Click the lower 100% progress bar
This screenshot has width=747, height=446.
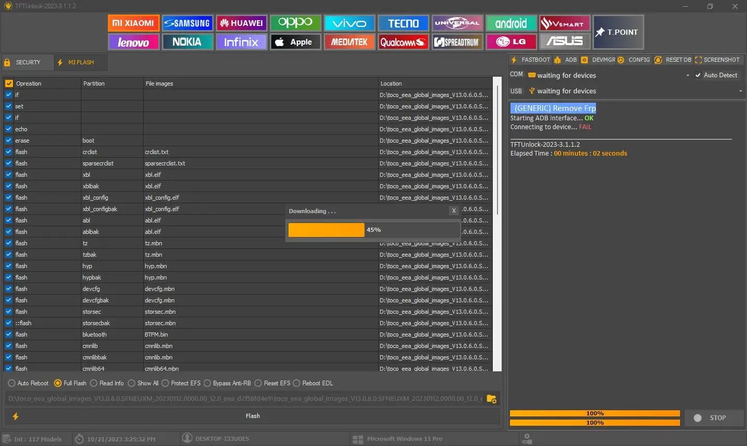tap(594, 423)
